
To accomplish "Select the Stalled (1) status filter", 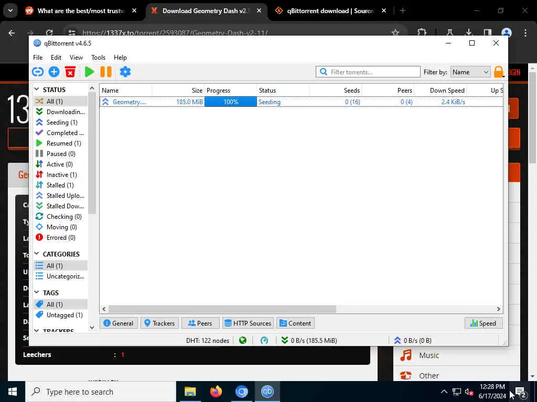I will 61,185.
